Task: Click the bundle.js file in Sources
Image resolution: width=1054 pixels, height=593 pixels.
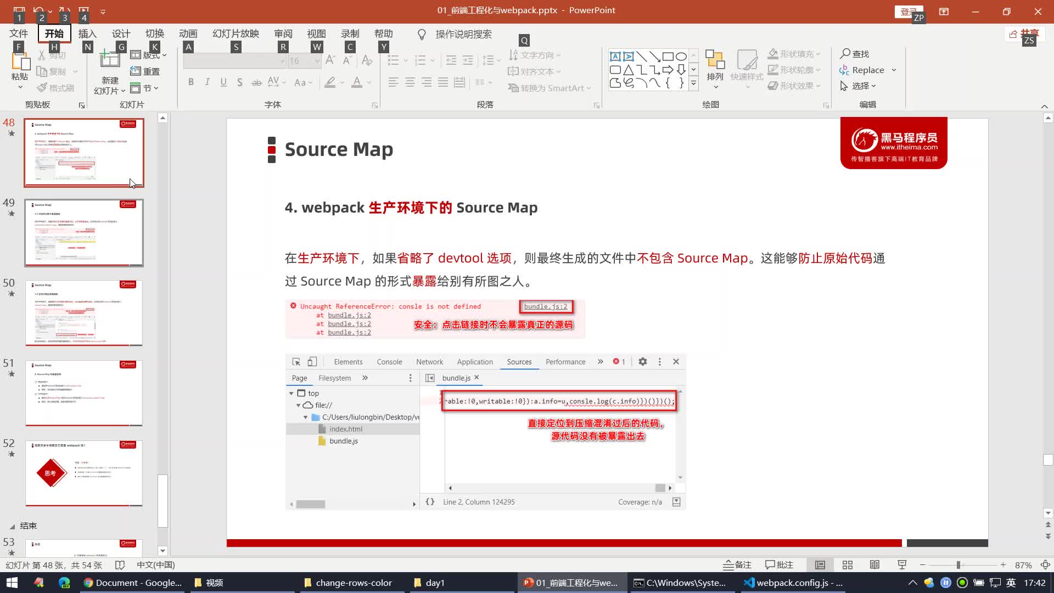Action: (344, 441)
